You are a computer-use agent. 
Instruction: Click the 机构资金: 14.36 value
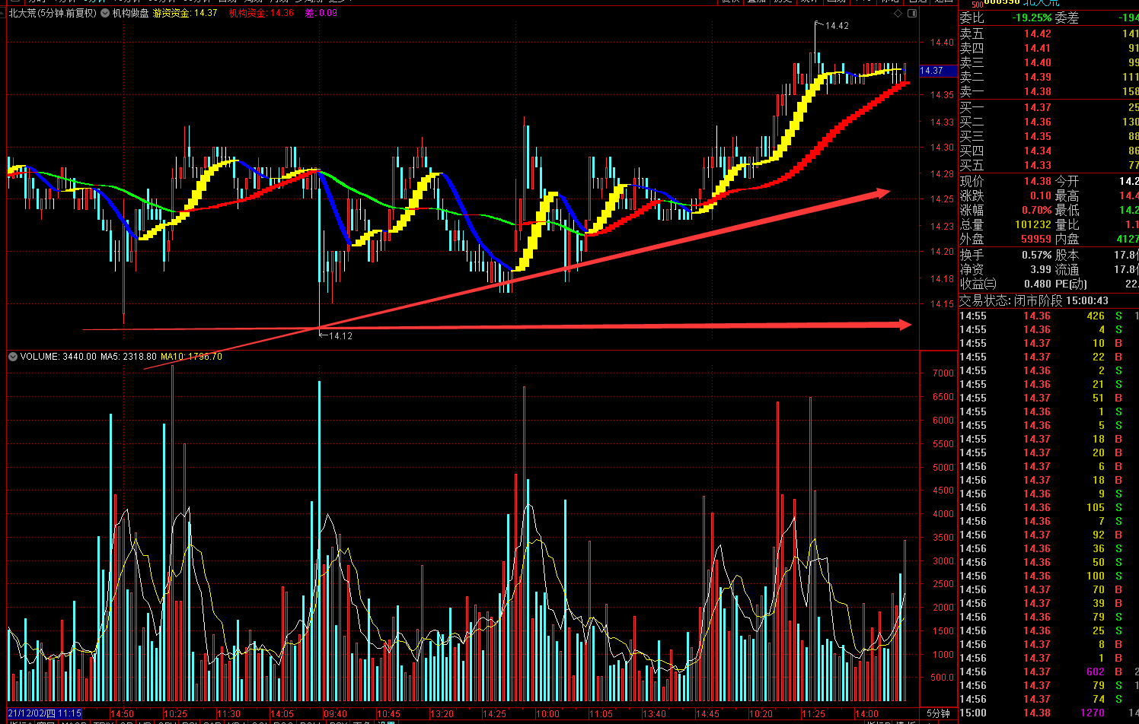point(261,13)
